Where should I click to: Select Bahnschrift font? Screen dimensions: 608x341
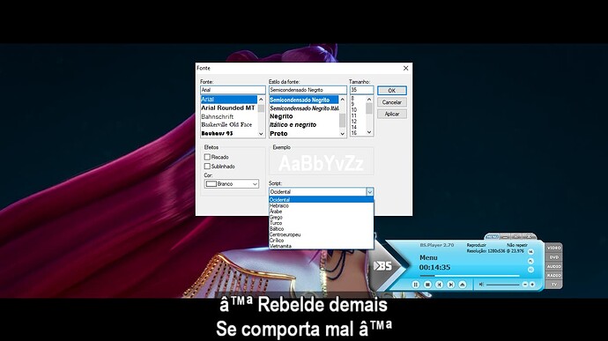[228, 116]
